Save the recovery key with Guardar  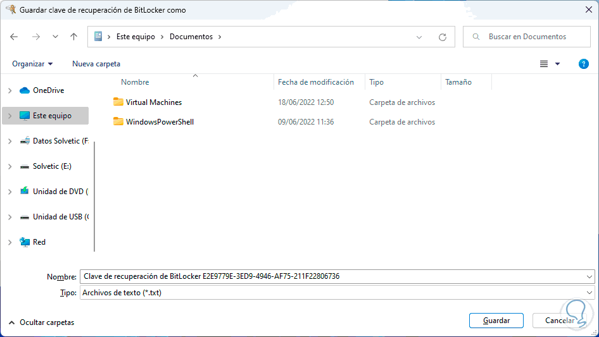[x=496, y=321]
